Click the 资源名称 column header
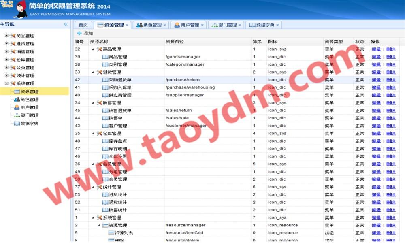Image resolution: width=405 pixels, height=243 pixels. [126, 42]
